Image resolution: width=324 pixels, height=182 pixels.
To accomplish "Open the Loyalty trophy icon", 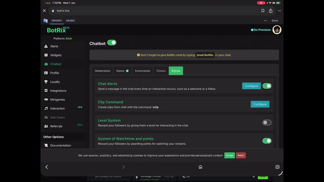I will coord(46,82).
